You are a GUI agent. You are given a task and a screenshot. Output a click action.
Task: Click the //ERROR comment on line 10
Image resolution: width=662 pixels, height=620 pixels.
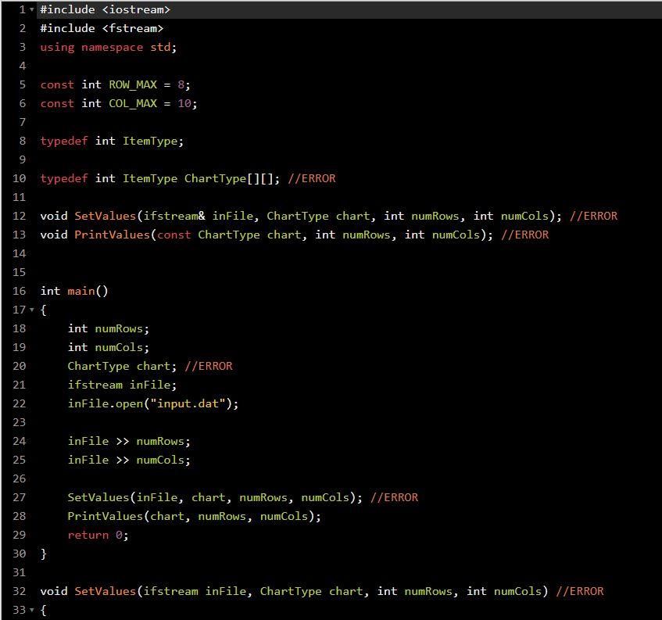[x=312, y=179]
